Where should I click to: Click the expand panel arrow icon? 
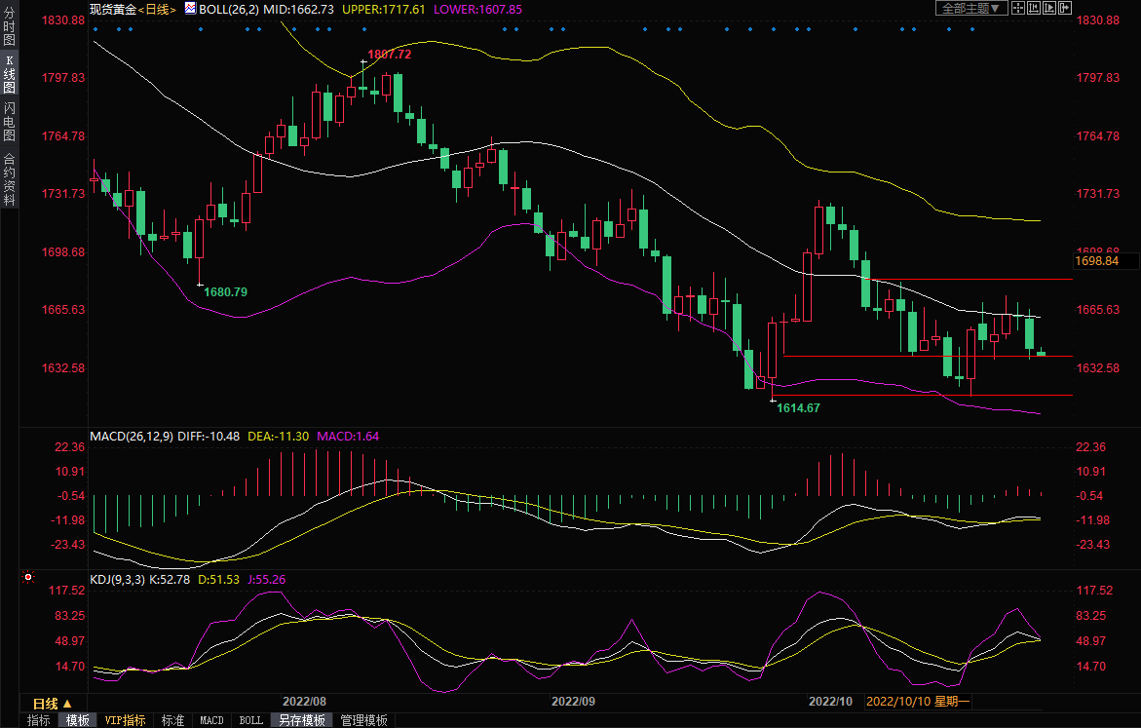(x=1065, y=8)
